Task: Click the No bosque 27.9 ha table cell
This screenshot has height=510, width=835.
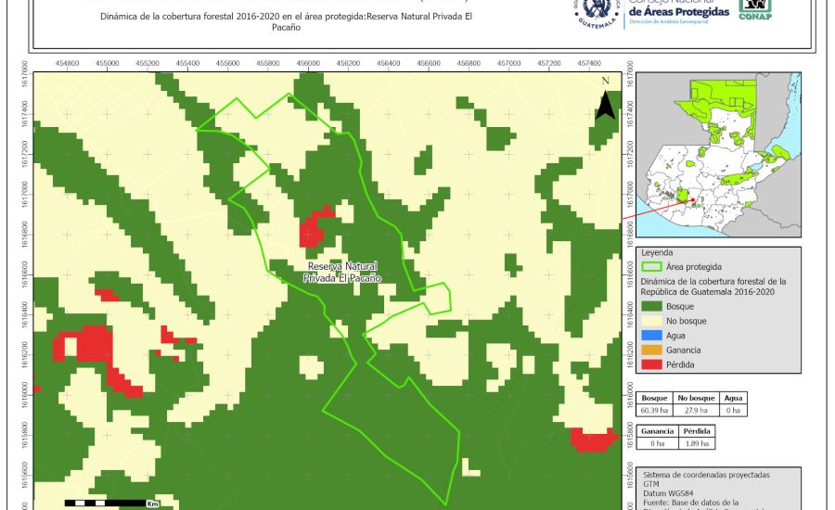Action: (694, 409)
